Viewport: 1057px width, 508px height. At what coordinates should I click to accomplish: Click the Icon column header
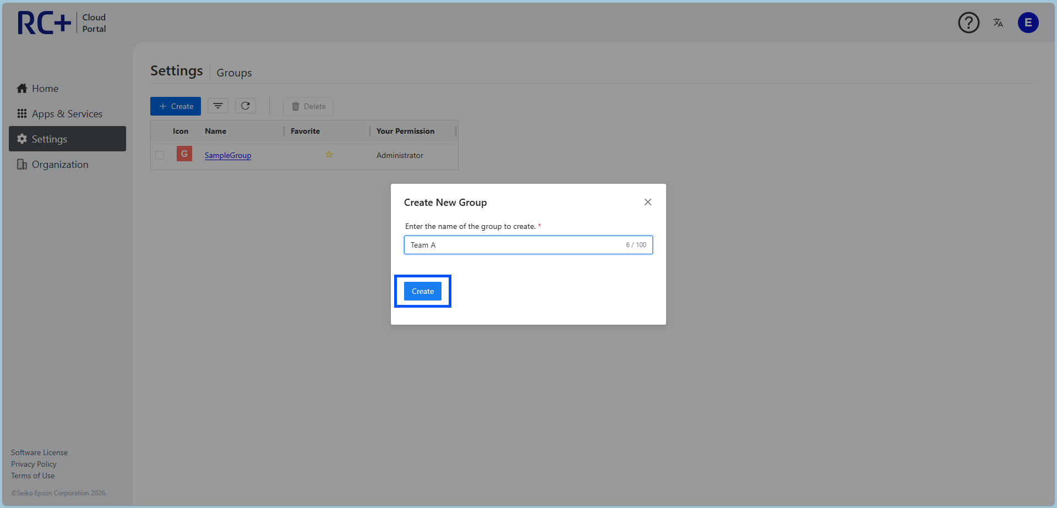coord(181,131)
